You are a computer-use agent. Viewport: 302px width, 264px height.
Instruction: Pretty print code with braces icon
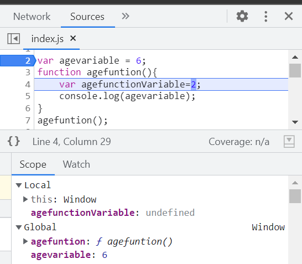click(14, 141)
